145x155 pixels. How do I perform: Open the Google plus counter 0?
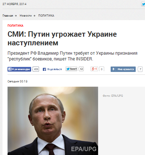click(102, 69)
